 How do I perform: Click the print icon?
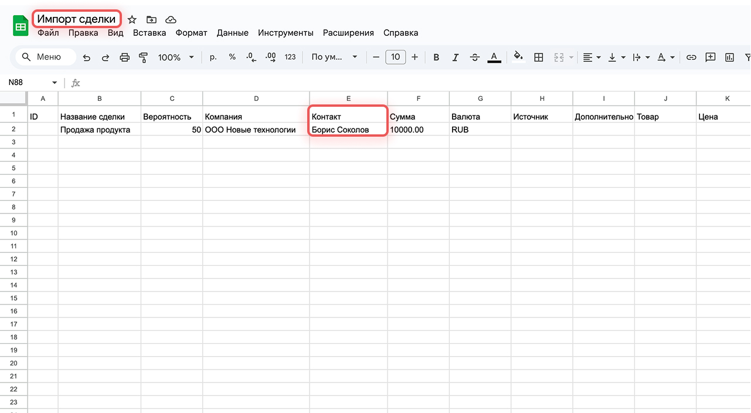coord(124,57)
